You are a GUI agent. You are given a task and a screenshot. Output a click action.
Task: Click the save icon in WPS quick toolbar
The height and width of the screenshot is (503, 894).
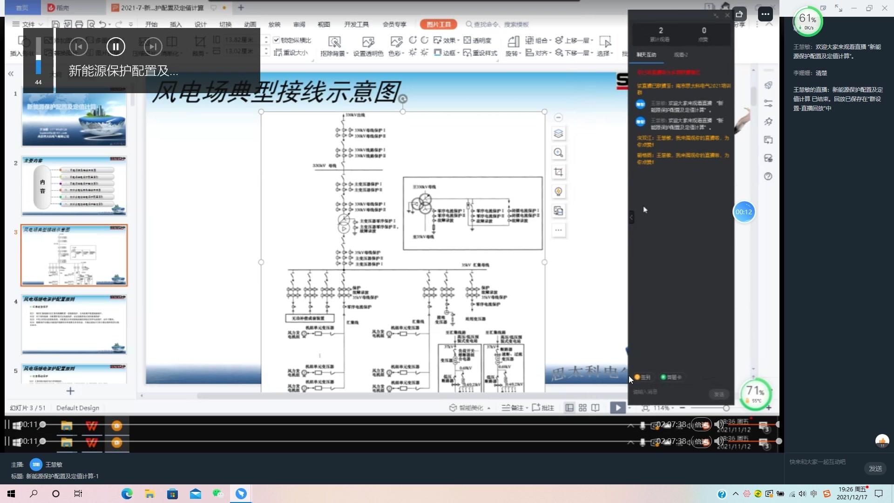click(55, 24)
